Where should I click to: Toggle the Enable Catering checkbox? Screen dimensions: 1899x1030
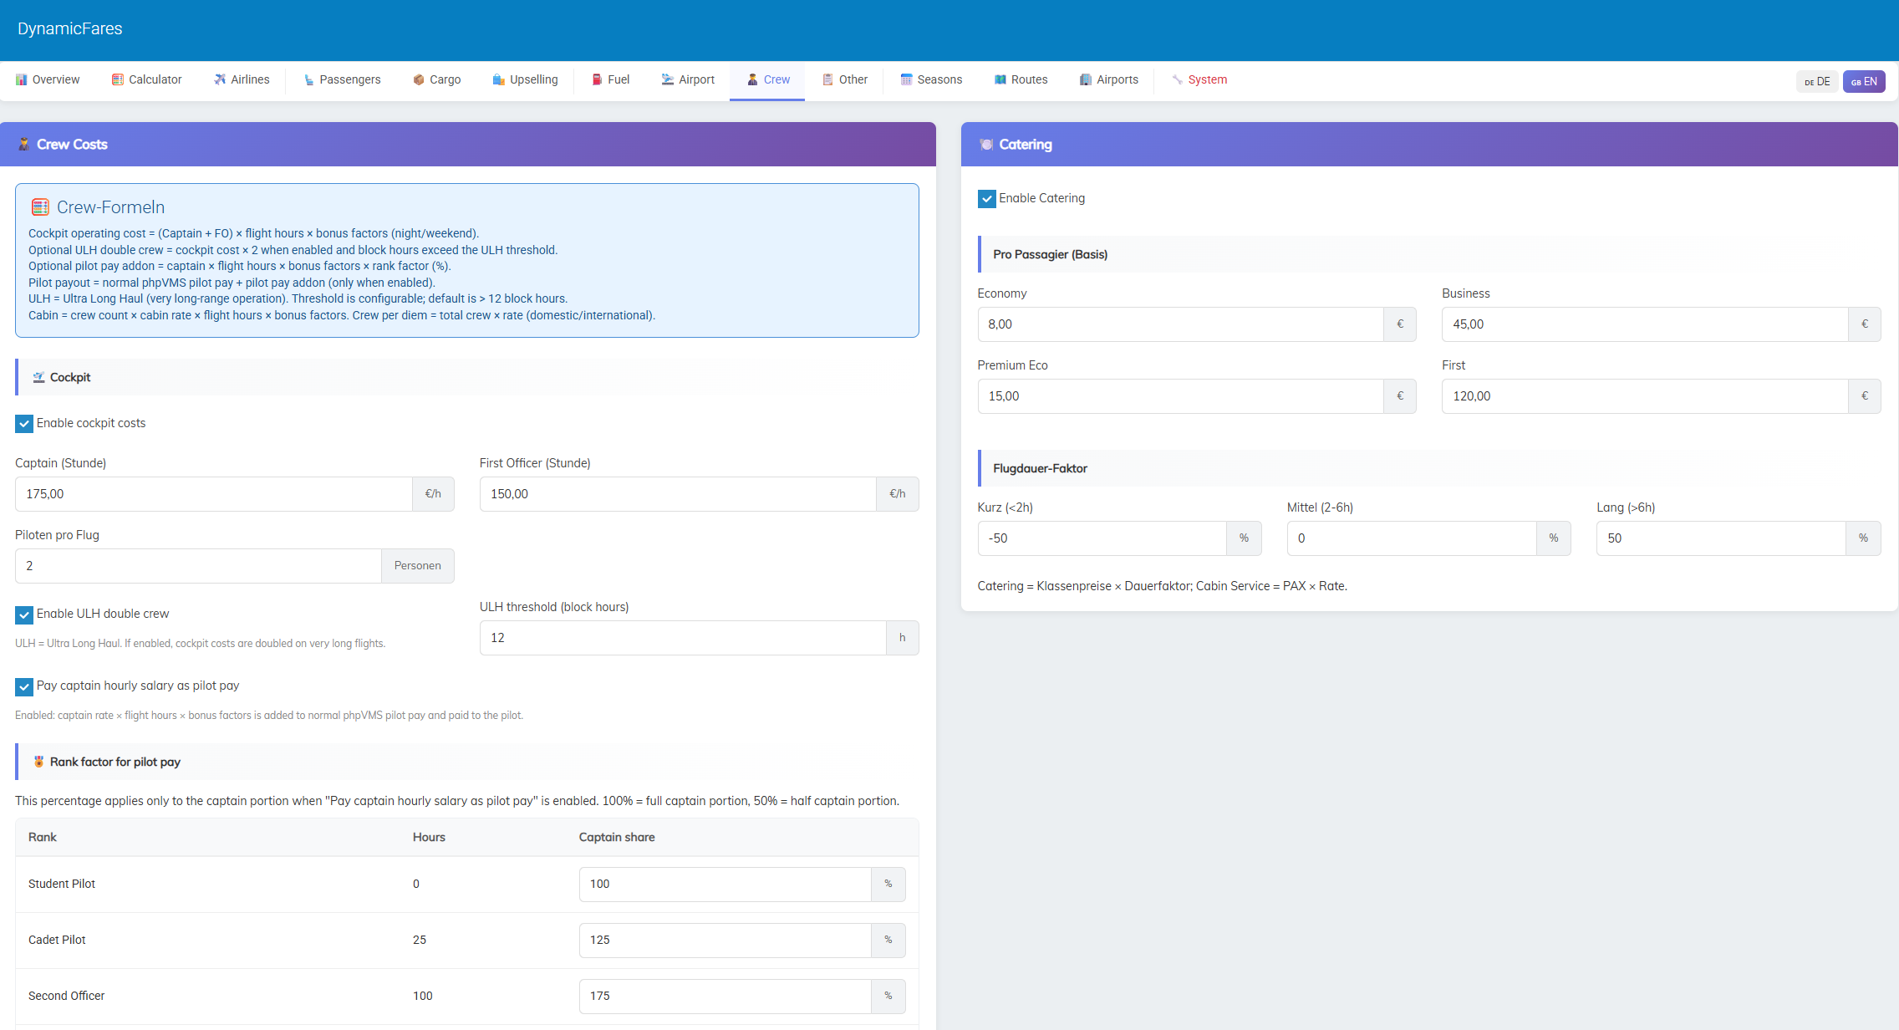point(986,199)
